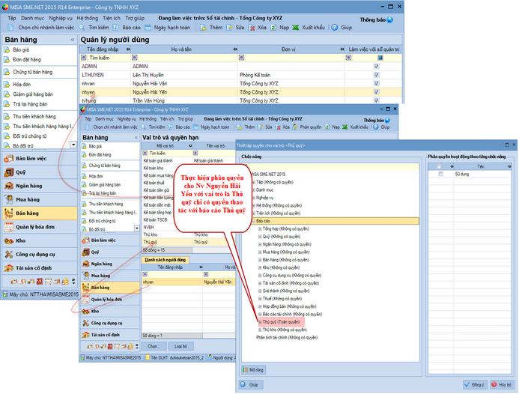Viewport: 519px width, 394px height.
Task: Open Trợ giúp menu in main window
Action: tap(135, 18)
